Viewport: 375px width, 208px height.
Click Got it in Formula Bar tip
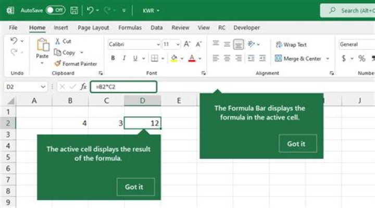[x=298, y=143]
